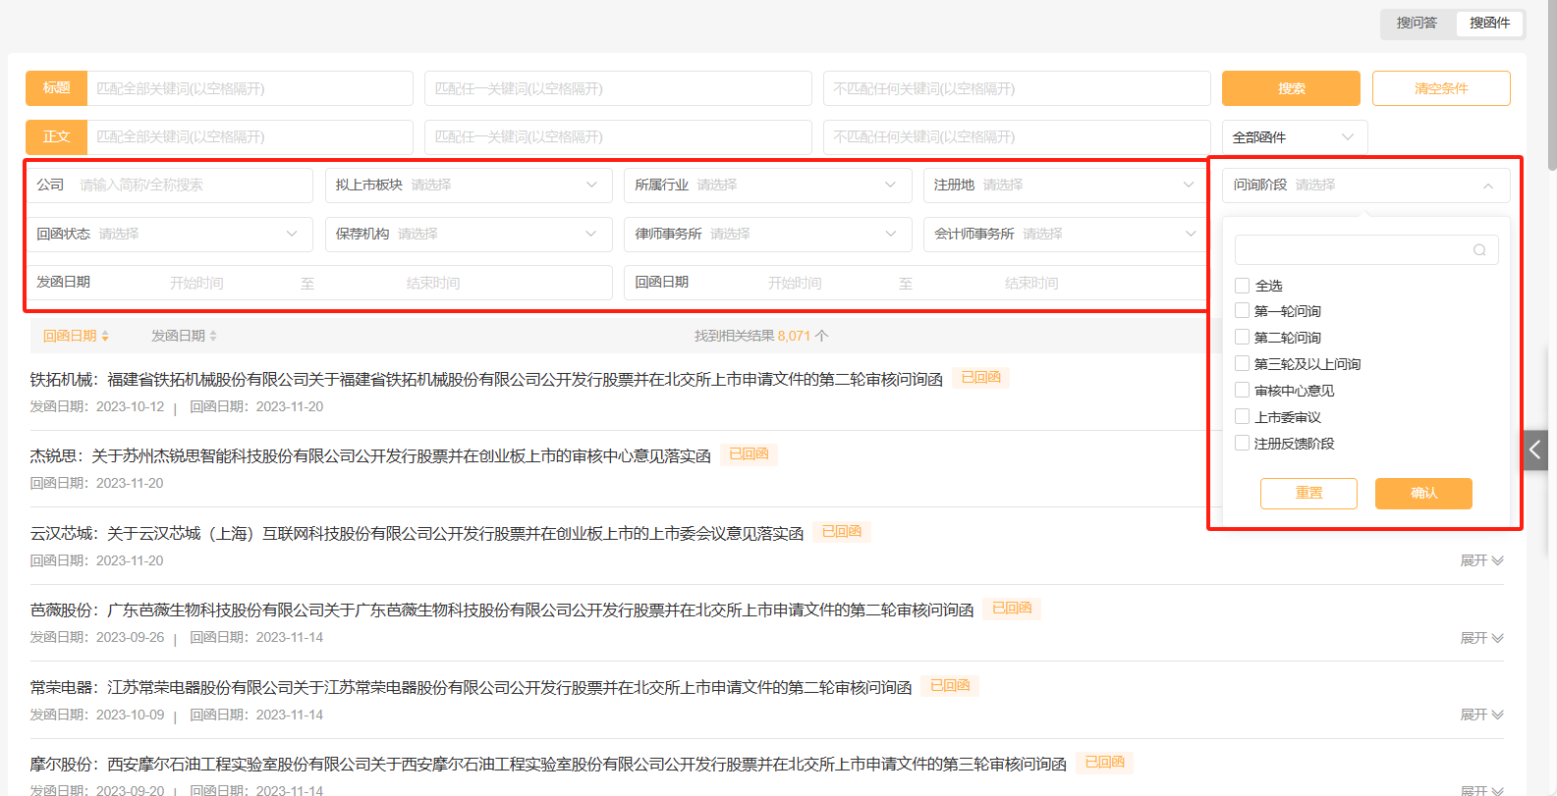Click the 回函日期 结束时间 date field

coord(1031,283)
